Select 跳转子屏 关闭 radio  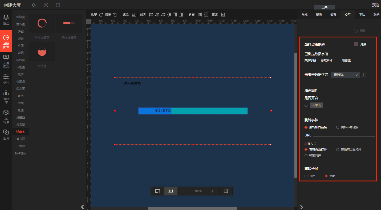(326, 176)
